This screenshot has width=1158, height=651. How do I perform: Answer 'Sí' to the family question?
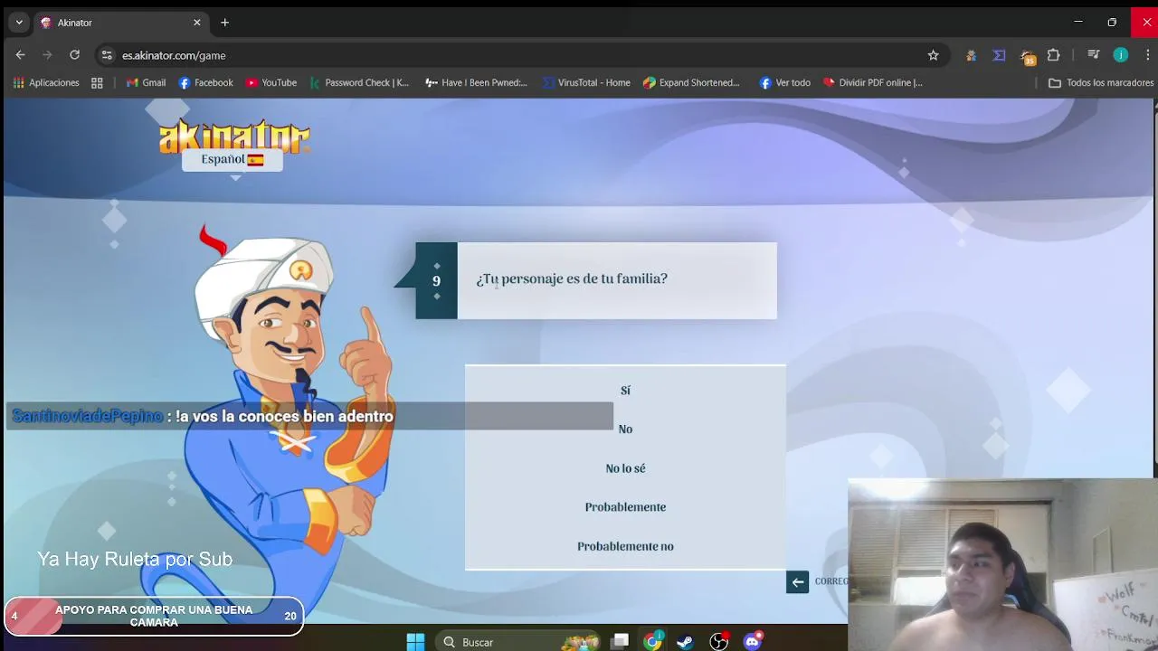pyautogui.click(x=625, y=391)
